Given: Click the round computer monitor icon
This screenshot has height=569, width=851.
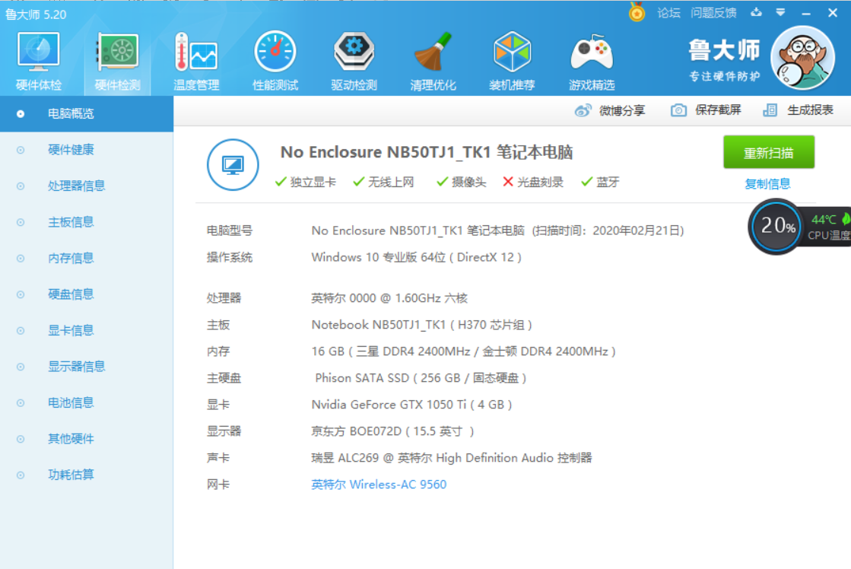Looking at the screenshot, I should click(x=233, y=164).
